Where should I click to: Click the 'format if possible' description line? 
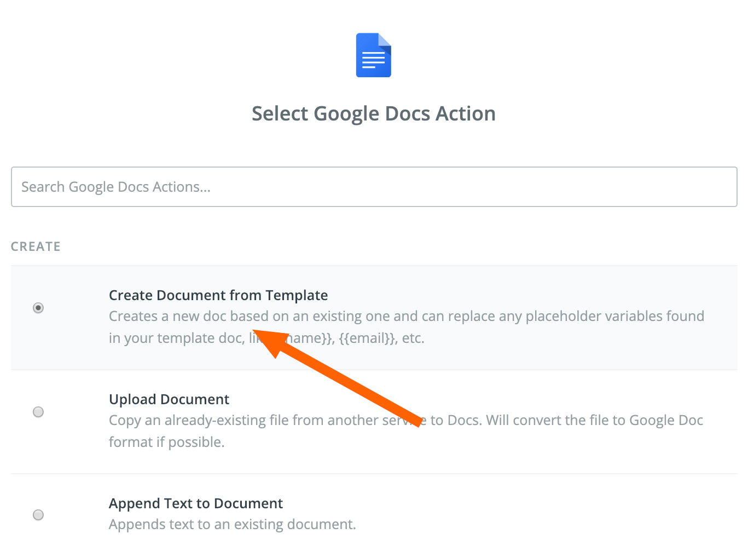[x=167, y=442]
